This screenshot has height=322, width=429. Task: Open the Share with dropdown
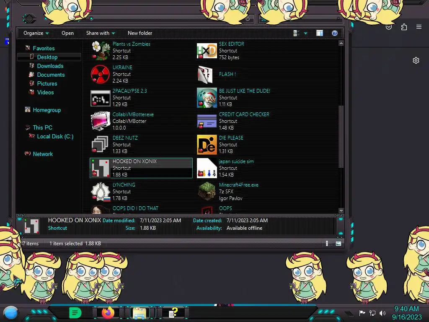pos(101,33)
